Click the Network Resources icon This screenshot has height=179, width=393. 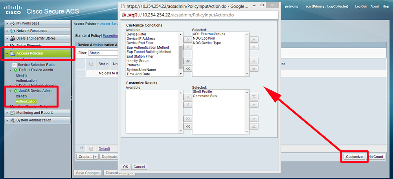12,31
